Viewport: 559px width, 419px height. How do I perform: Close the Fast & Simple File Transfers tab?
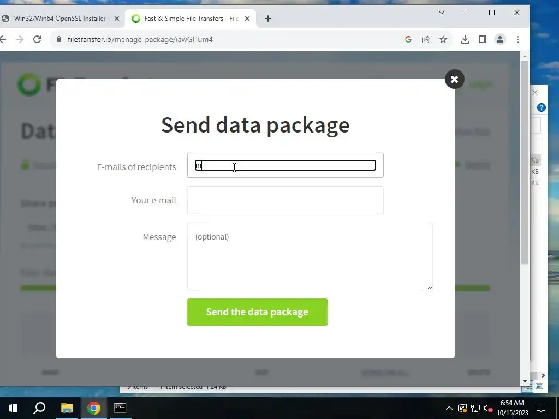pos(247,19)
